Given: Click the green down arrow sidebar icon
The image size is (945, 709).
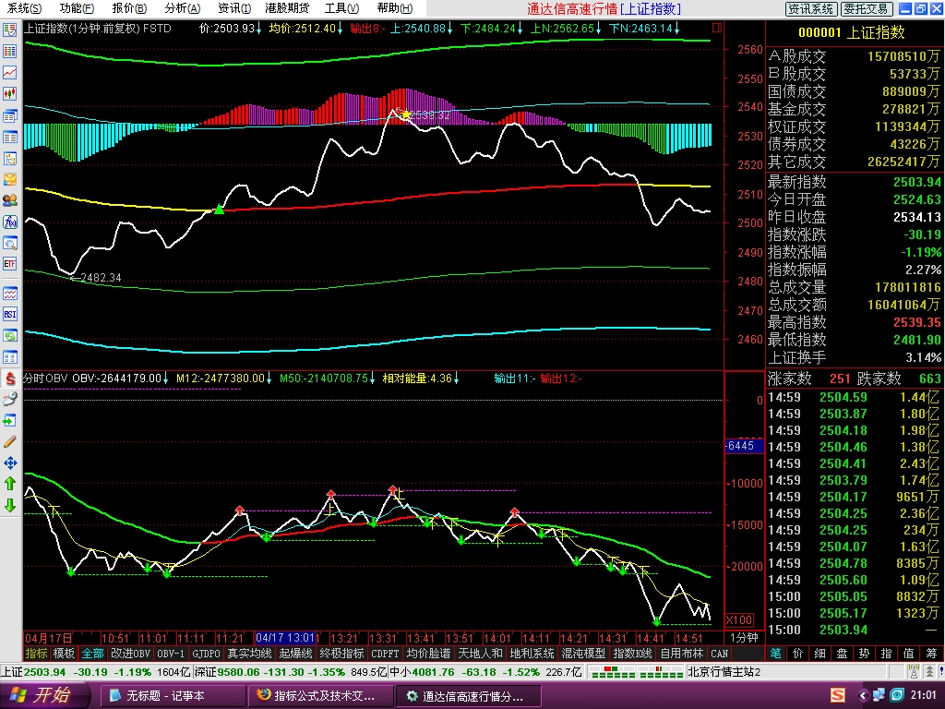Looking at the screenshot, I should (x=10, y=505).
